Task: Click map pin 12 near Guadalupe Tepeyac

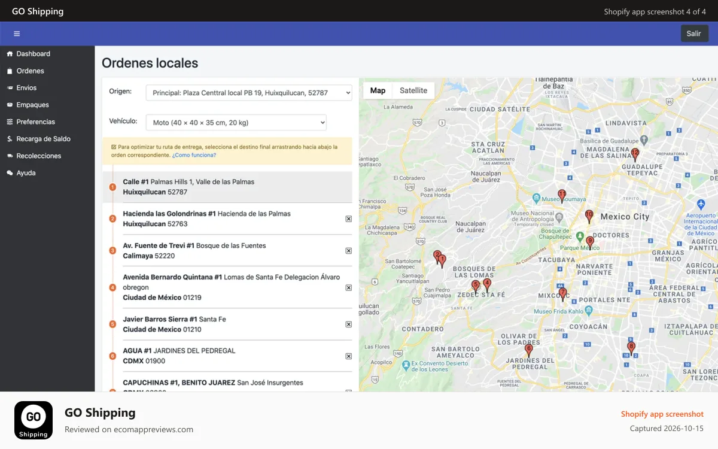Action: click(635, 154)
